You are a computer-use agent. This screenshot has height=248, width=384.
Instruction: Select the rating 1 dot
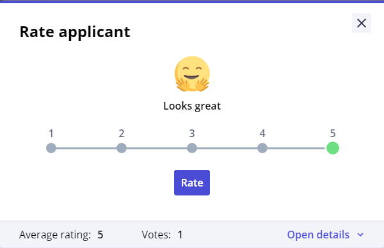click(x=51, y=148)
